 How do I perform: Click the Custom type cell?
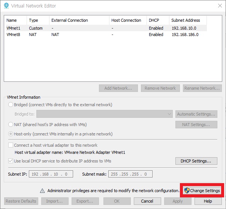coord(36,28)
